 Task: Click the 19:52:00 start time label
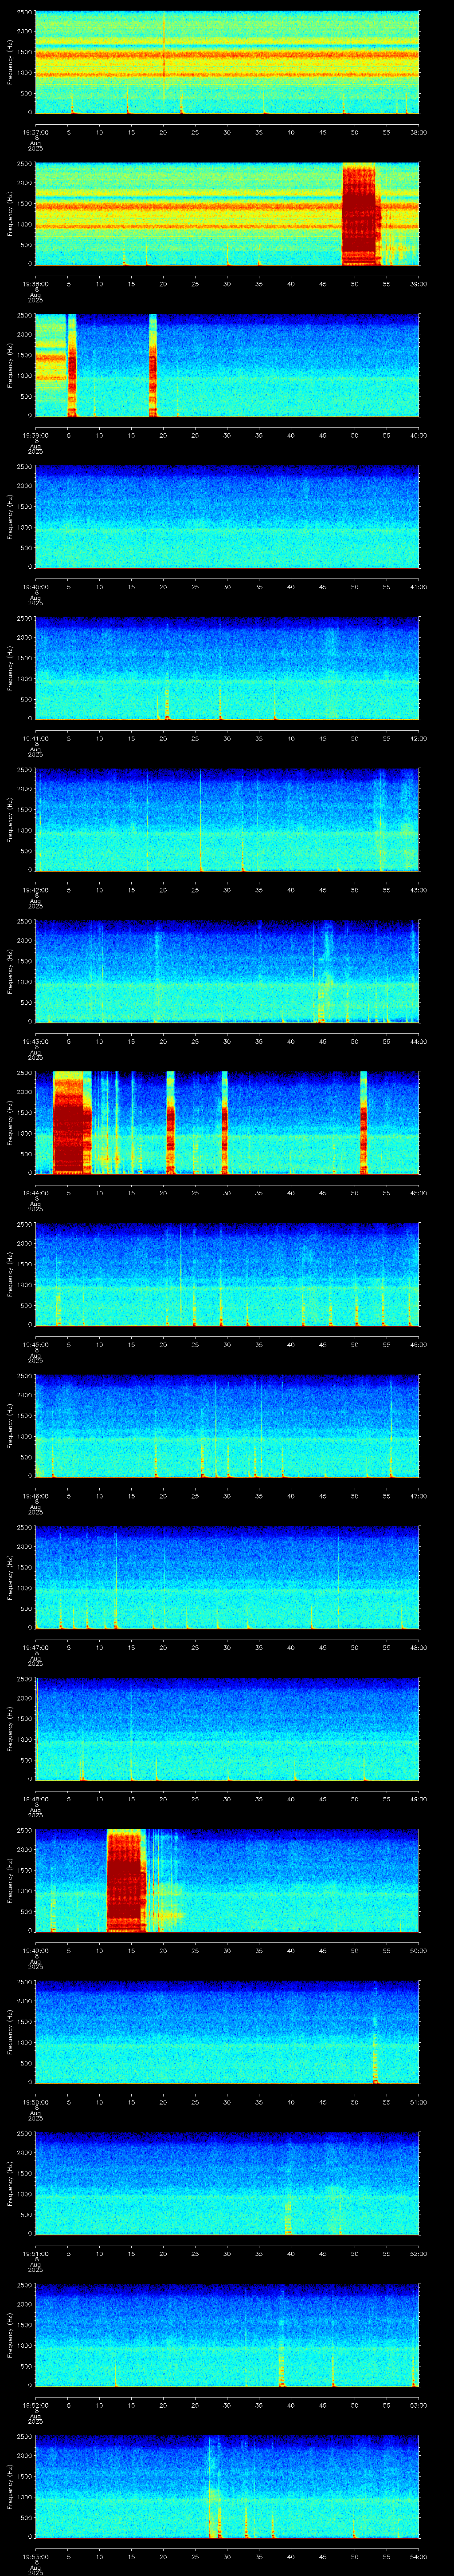36,2405
